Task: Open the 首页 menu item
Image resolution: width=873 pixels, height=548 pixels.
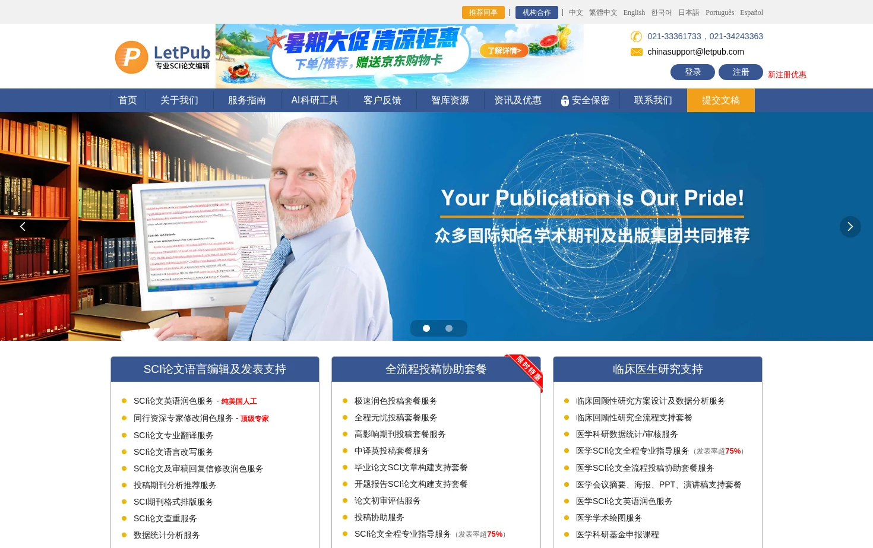Action: click(x=128, y=100)
